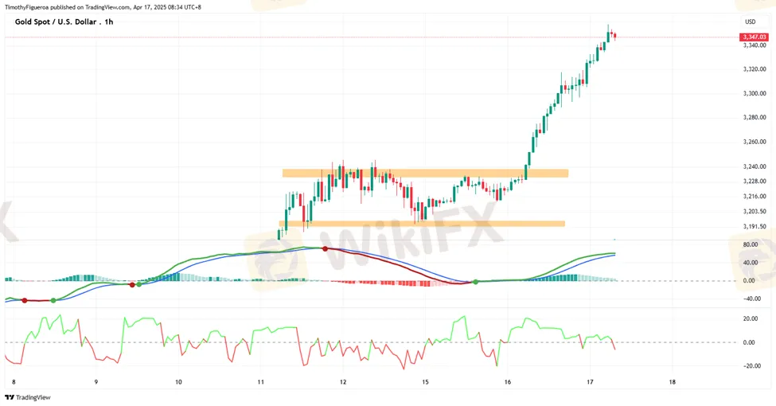Click the 40.00 label on the MACD axis

pyautogui.click(x=751, y=263)
